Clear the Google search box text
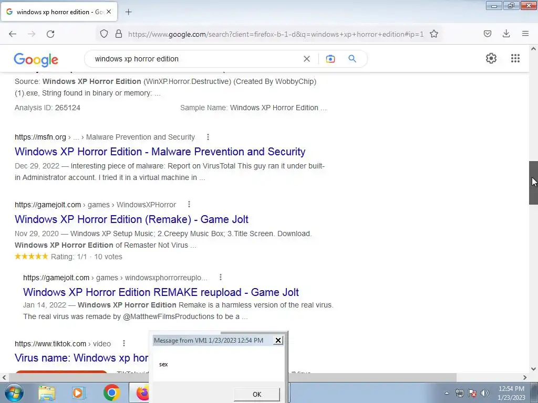Viewport: 538px width, 403px height. pos(307,59)
